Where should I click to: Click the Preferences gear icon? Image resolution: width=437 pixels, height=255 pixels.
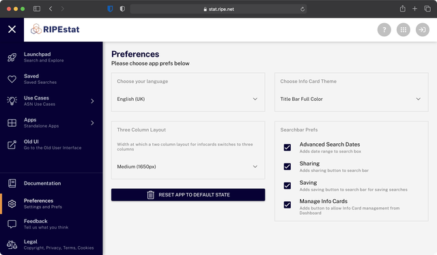pyautogui.click(x=12, y=204)
